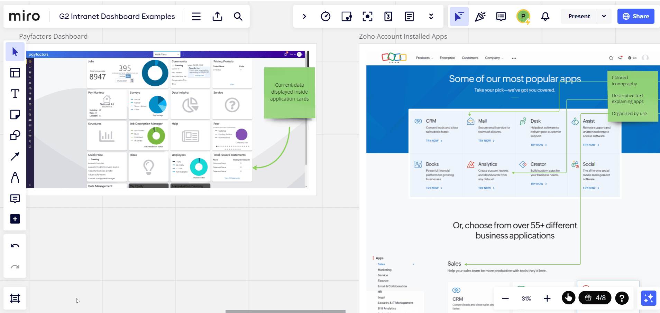The height and width of the screenshot is (313, 660).
Task: Click the Social app card title
Action: tap(589, 164)
